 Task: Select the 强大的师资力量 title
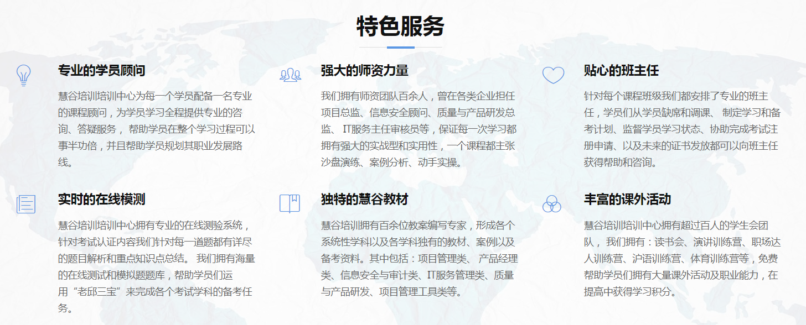[365, 71]
